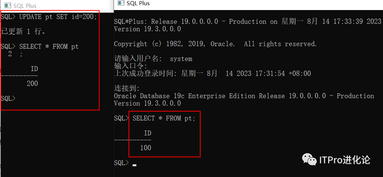Click the SELECT * FROM pt; command
383x177 pixels.
tap(164, 118)
